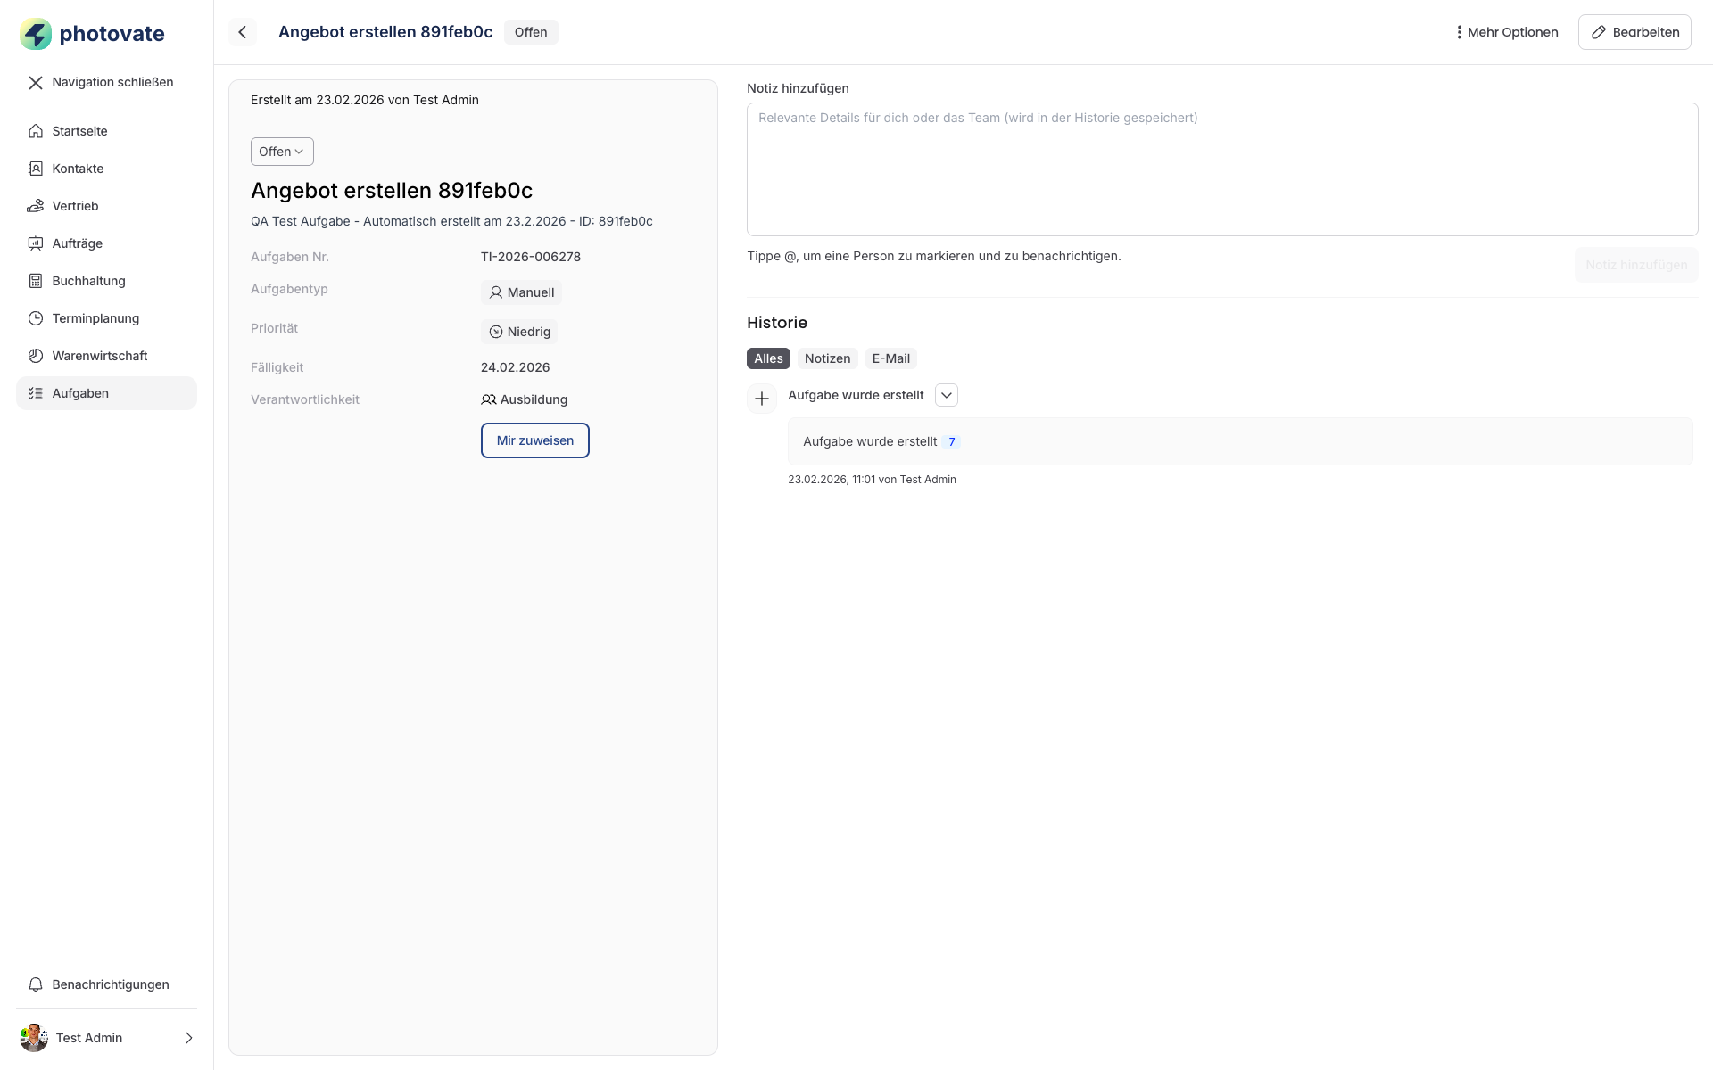Click the Bearbeiten button
The height and width of the screenshot is (1070, 1713).
pyautogui.click(x=1634, y=32)
